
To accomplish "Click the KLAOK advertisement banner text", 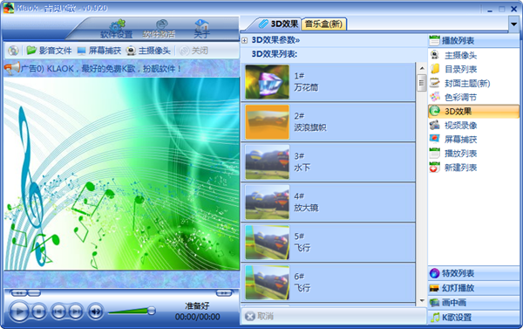I will tap(101, 69).
